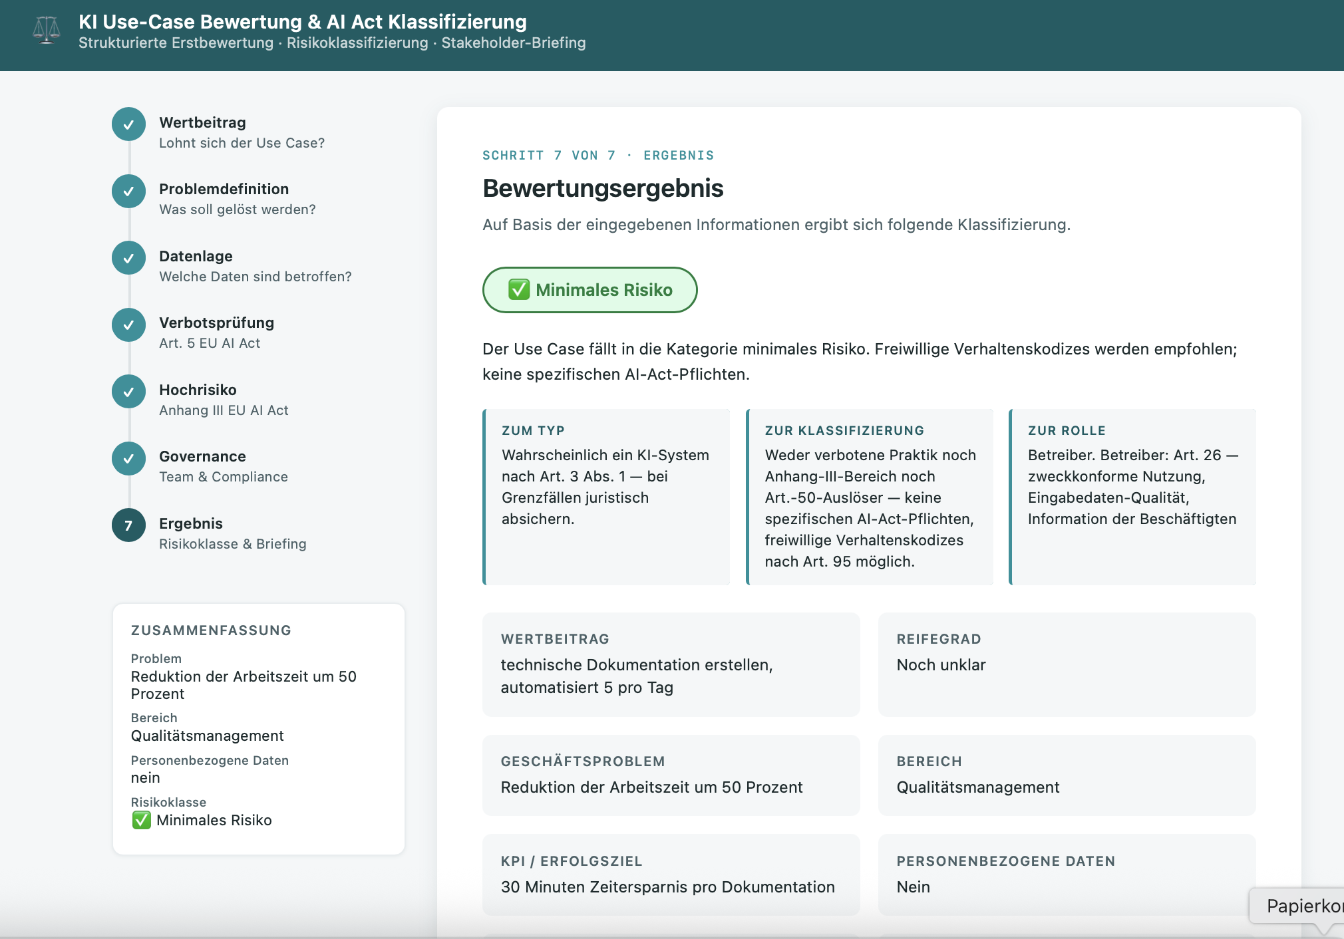Click '30 Minuten Zeitersparnis pro Dokumentation'
Screen dimensions: 1344x939
668,887
